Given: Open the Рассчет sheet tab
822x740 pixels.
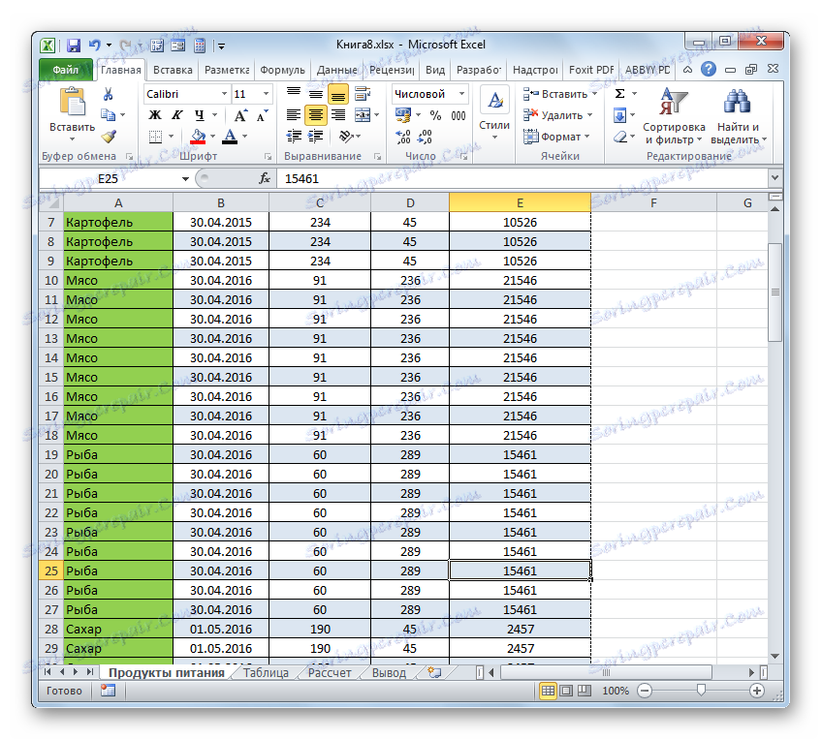Looking at the screenshot, I should coord(330,673).
